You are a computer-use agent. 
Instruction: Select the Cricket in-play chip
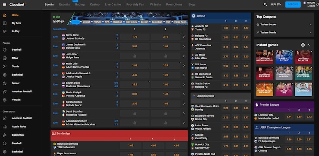(x=86, y=22)
